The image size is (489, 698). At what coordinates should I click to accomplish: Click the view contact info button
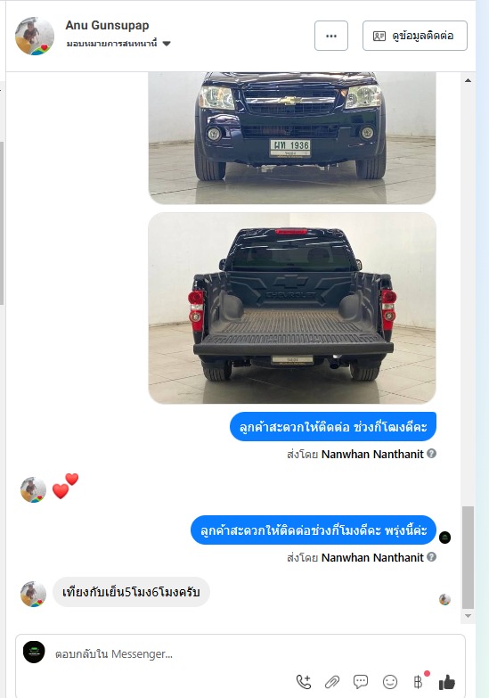point(415,36)
